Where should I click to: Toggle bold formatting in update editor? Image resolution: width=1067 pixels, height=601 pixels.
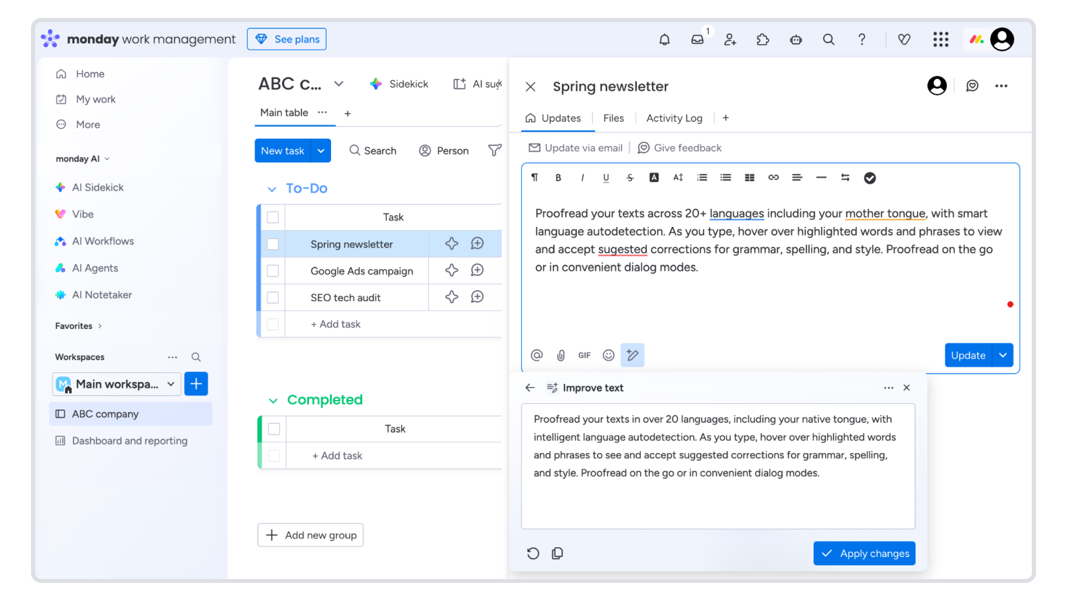coord(558,178)
